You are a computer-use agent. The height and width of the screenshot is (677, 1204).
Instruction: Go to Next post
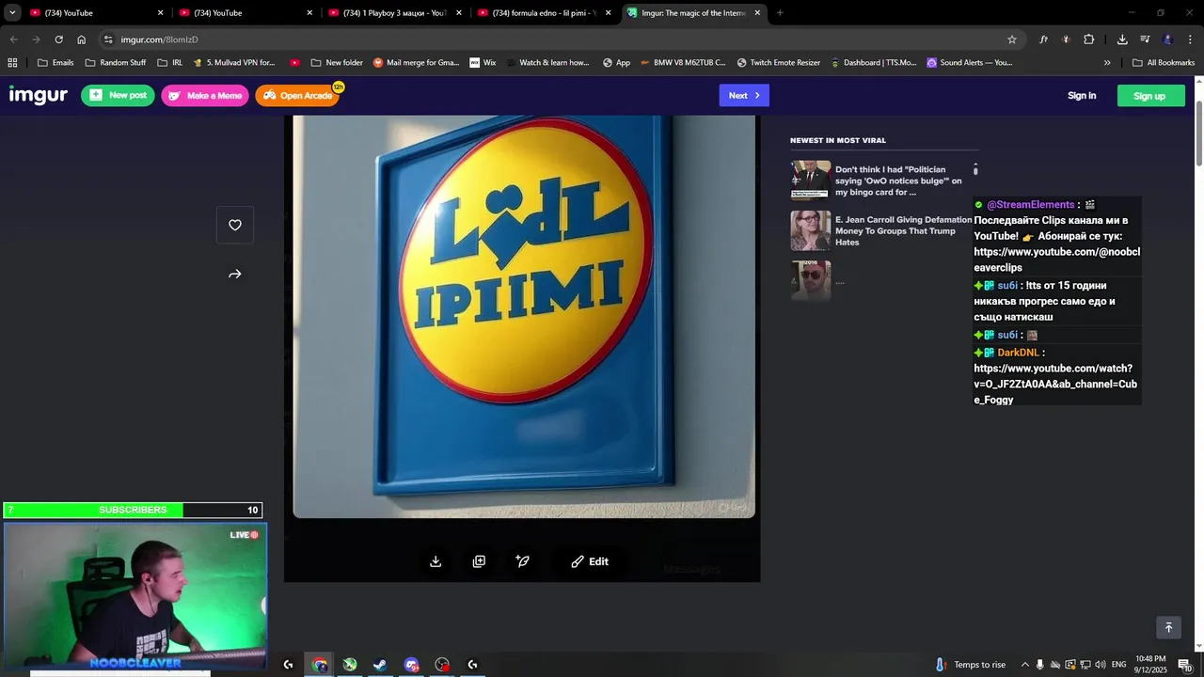coord(744,95)
